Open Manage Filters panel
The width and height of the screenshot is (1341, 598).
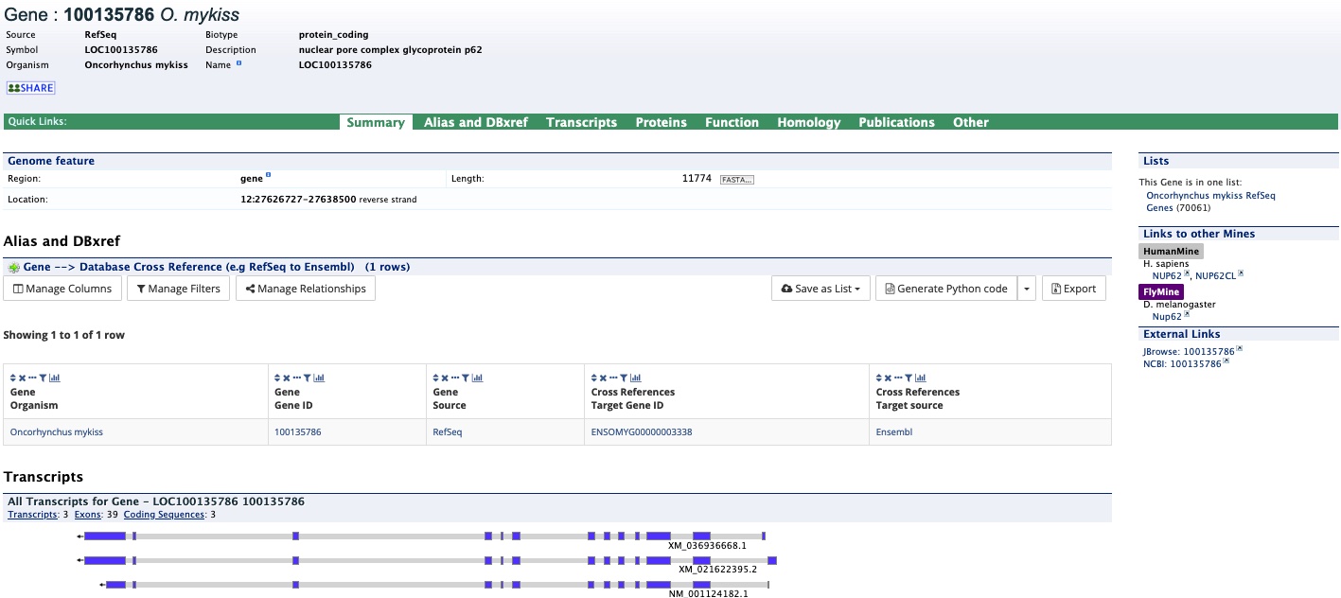(178, 289)
